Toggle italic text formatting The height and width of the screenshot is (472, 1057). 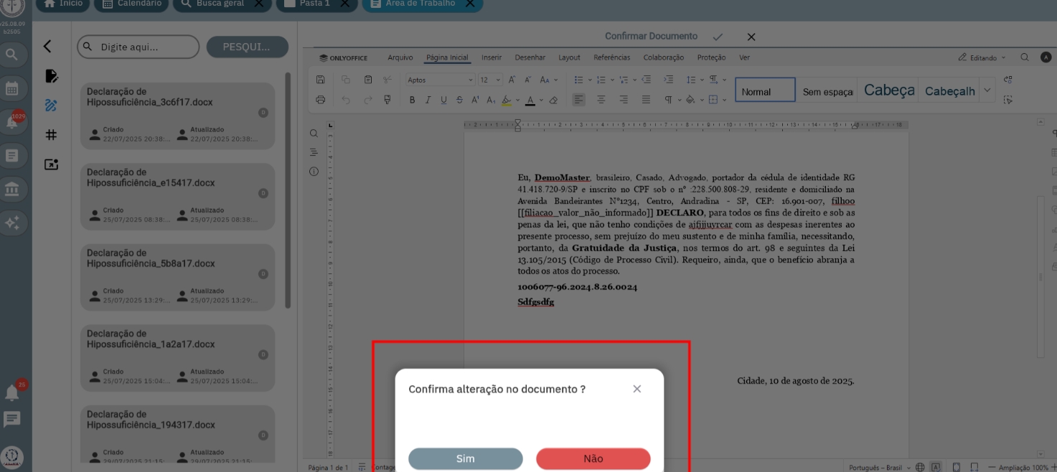(x=428, y=100)
